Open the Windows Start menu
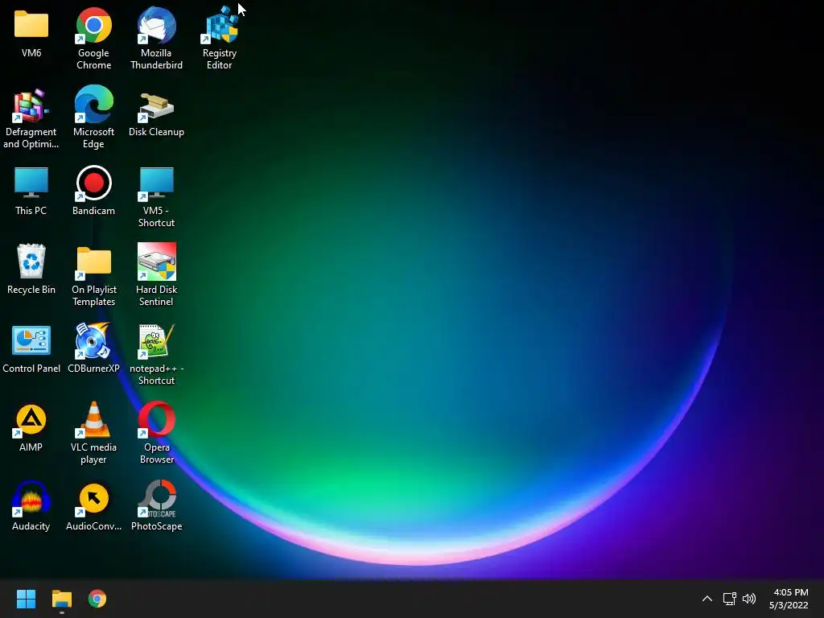824x618 pixels. [x=26, y=599]
